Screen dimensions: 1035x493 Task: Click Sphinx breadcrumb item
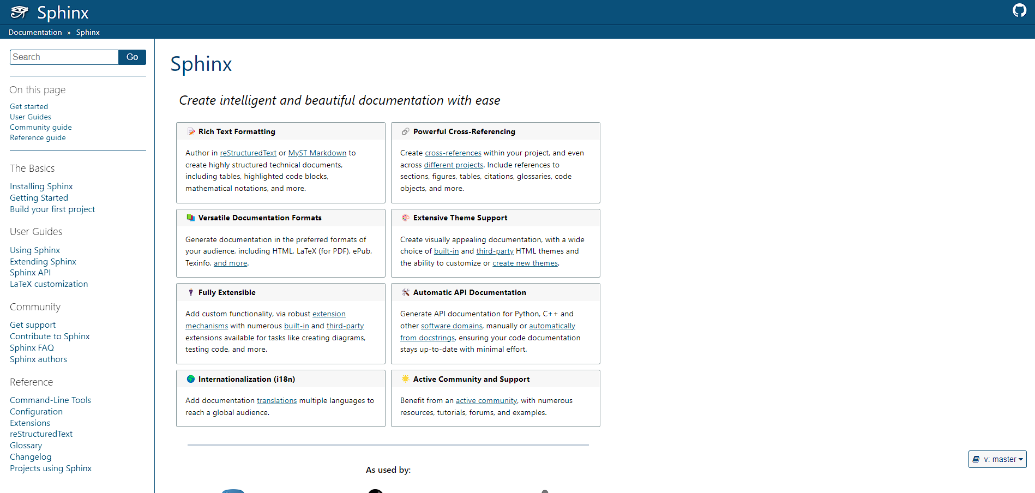point(88,32)
